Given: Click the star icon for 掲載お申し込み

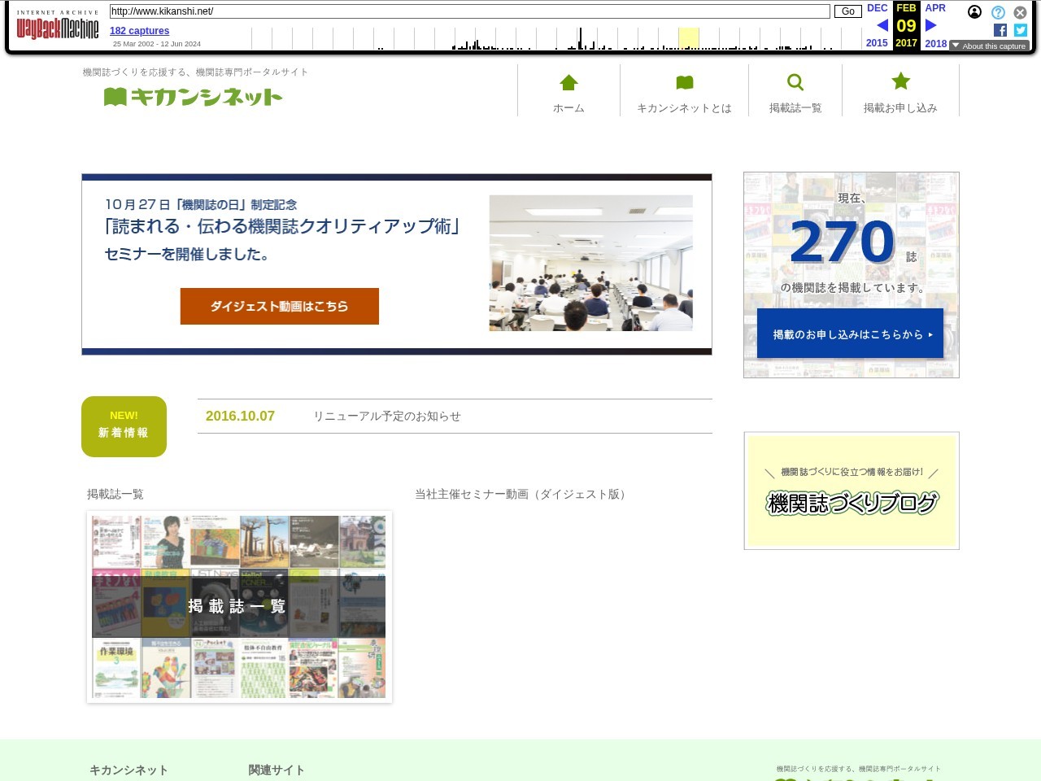Looking at the screenshot, I should click(900, 81).
